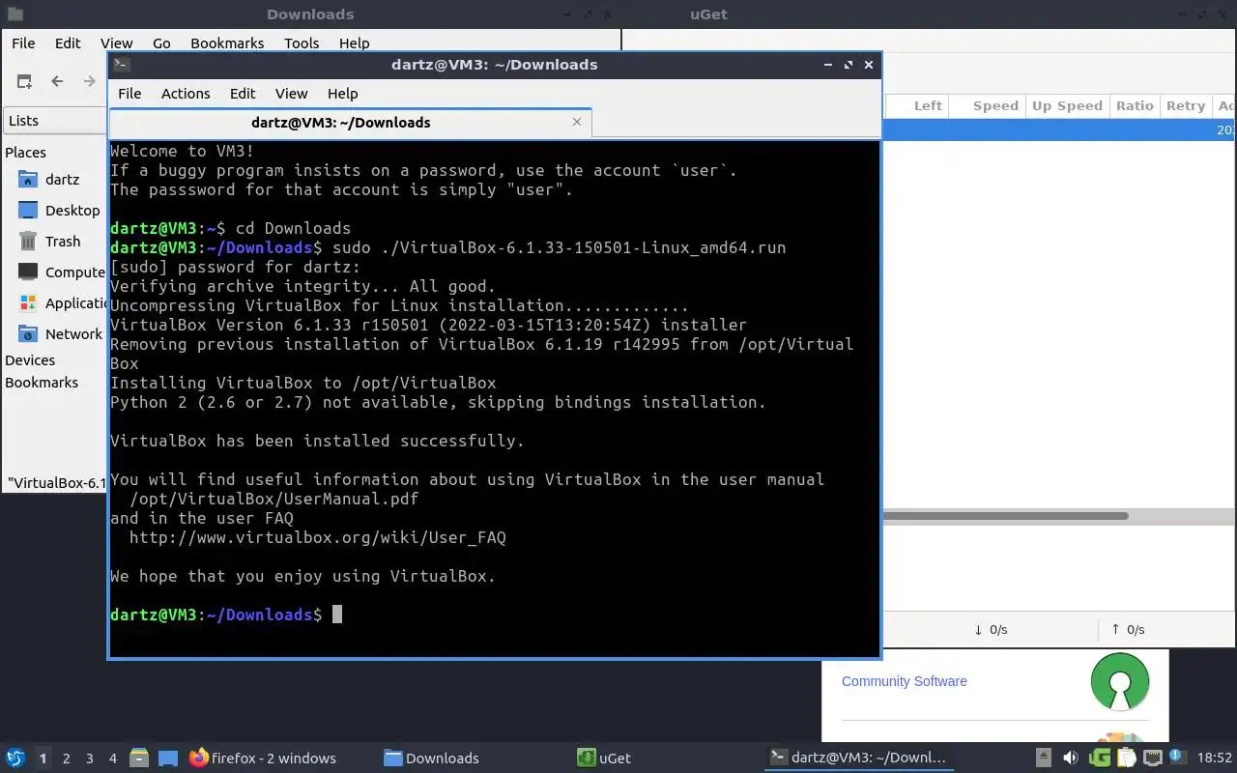
Task: Switch to uGet window in the taskbar
Action: click(604, 759)
